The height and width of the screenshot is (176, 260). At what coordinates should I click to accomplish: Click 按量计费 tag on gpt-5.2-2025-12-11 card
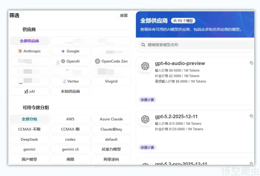point(147,147)
